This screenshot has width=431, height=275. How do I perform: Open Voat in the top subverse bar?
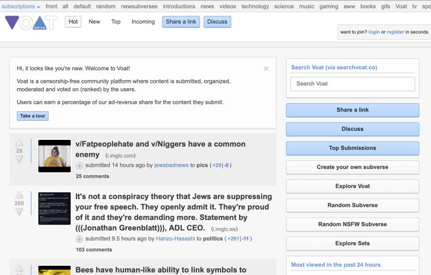[x=401, y=6]
